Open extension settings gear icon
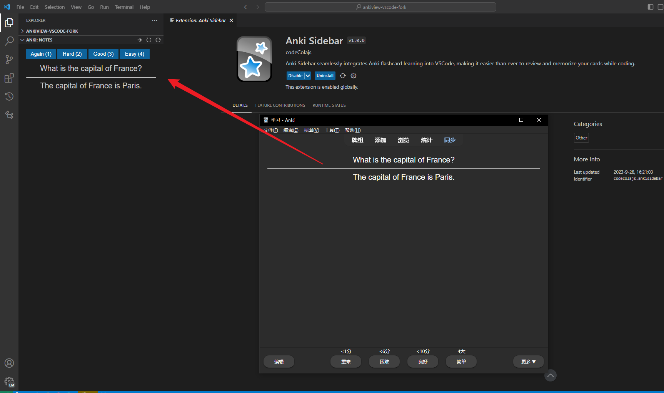 354,76
